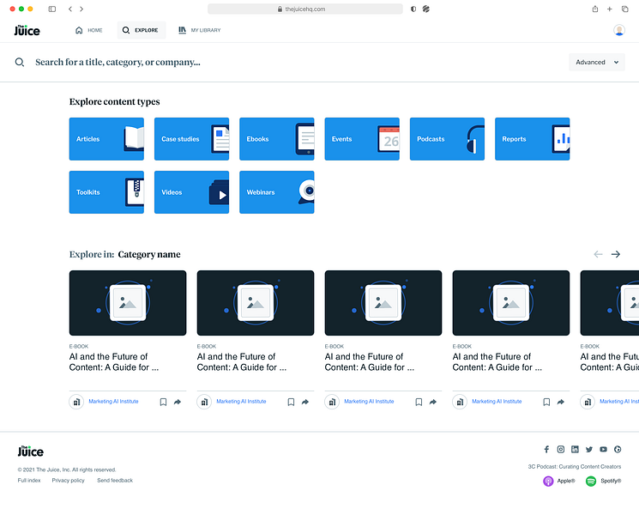Viewport: 639px width, 515px height.
Task: Bookmark the third e-book card
Action: coord(419,402)
